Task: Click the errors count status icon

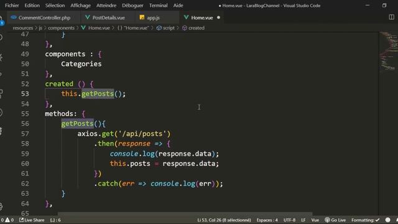Action: point(2,220)
